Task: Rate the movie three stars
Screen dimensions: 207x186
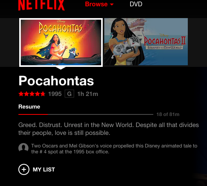Action: coord(32,94)
